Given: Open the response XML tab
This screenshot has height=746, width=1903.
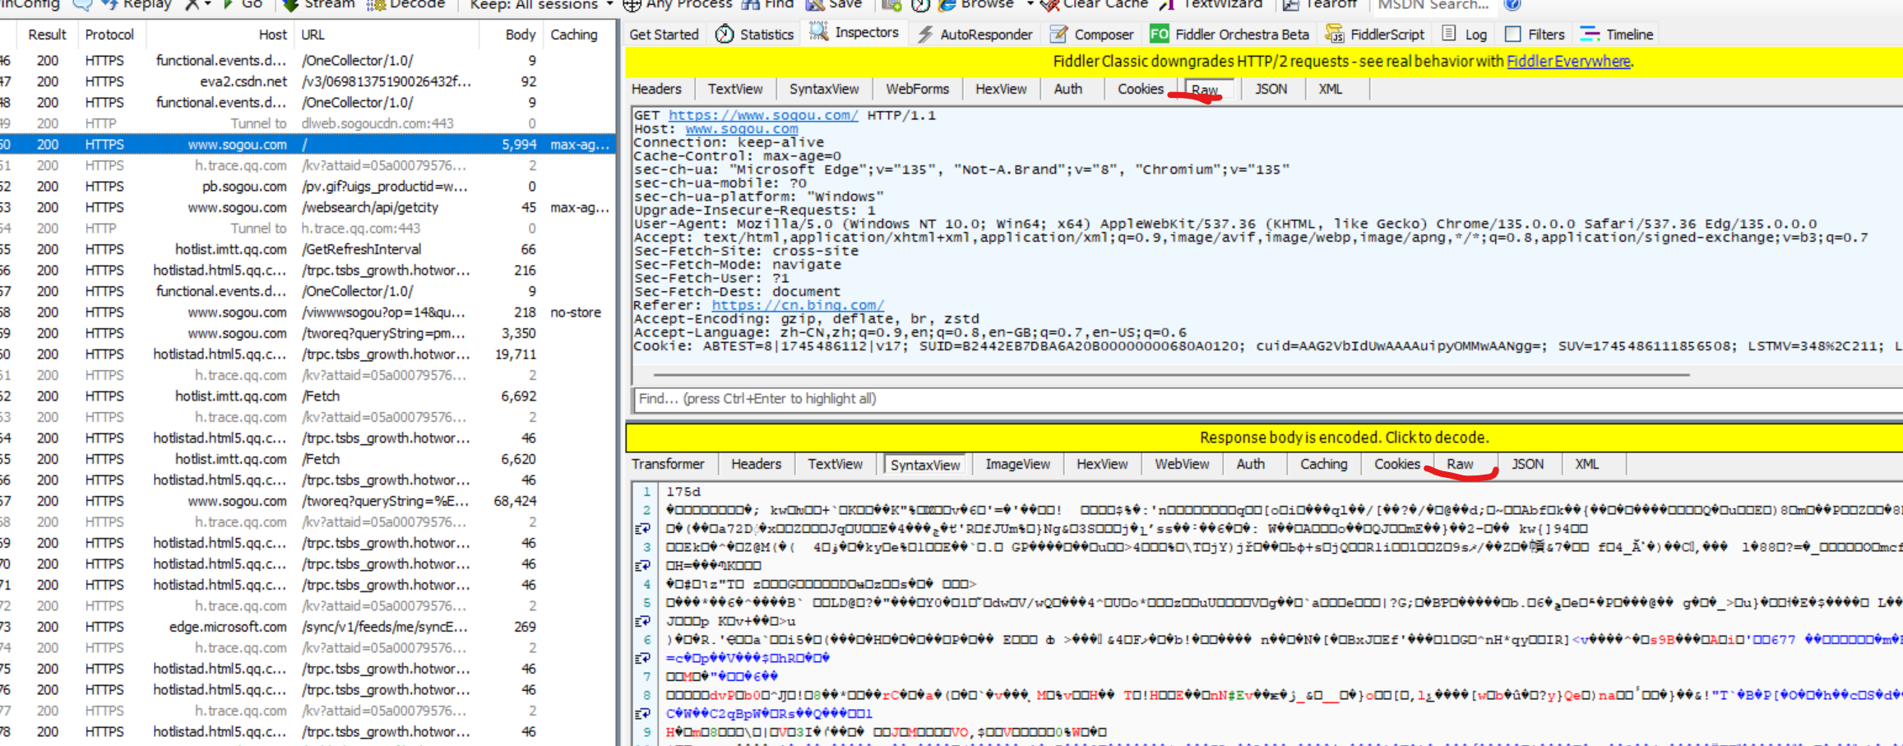Looking at the screenshot, I should [1586, 464].
